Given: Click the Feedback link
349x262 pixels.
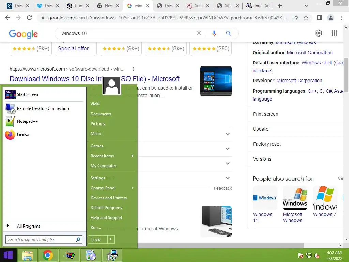Looking at the screenshot, I should point(223,188).
